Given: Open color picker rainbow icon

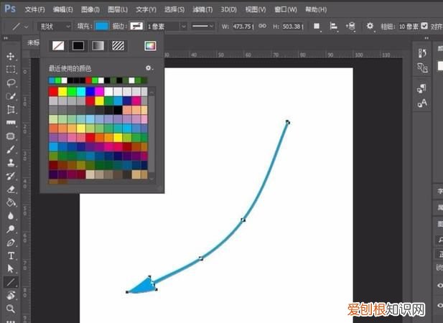Looking at the screenshot, I should point(149,45).
